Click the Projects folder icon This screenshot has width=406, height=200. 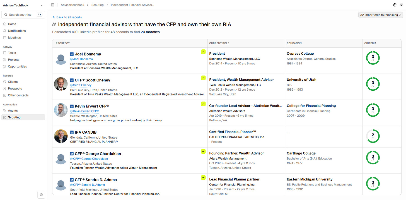tap(5, 60)
